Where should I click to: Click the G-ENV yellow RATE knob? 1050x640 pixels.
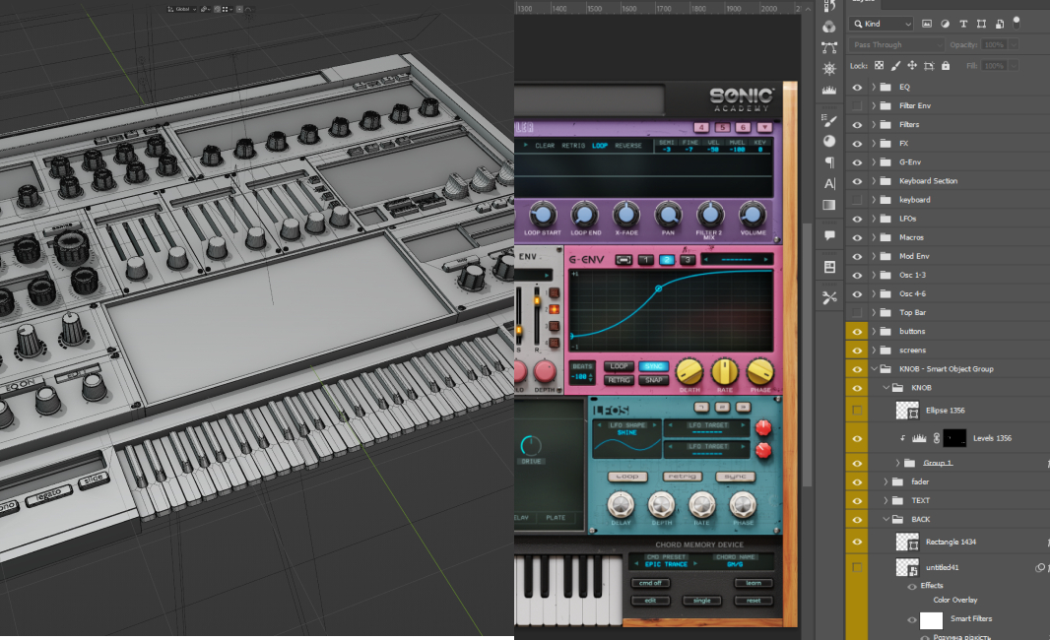[x=724, y=371]
